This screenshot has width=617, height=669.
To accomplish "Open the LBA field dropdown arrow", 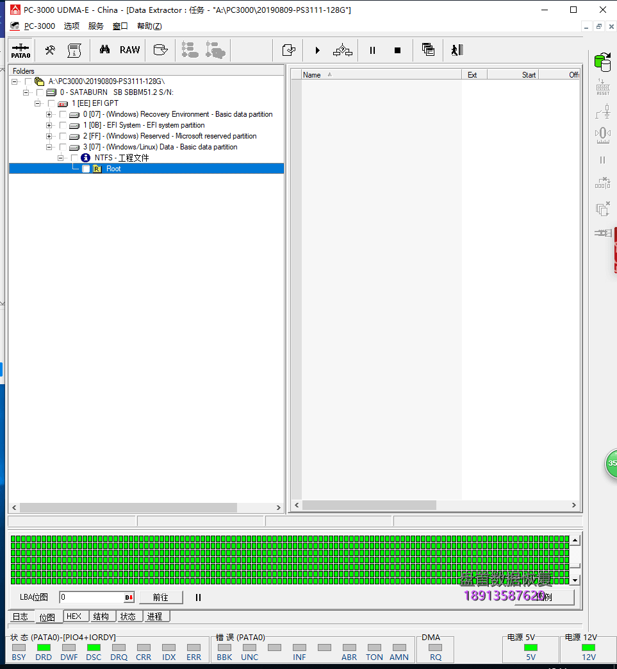I will 129,597.
